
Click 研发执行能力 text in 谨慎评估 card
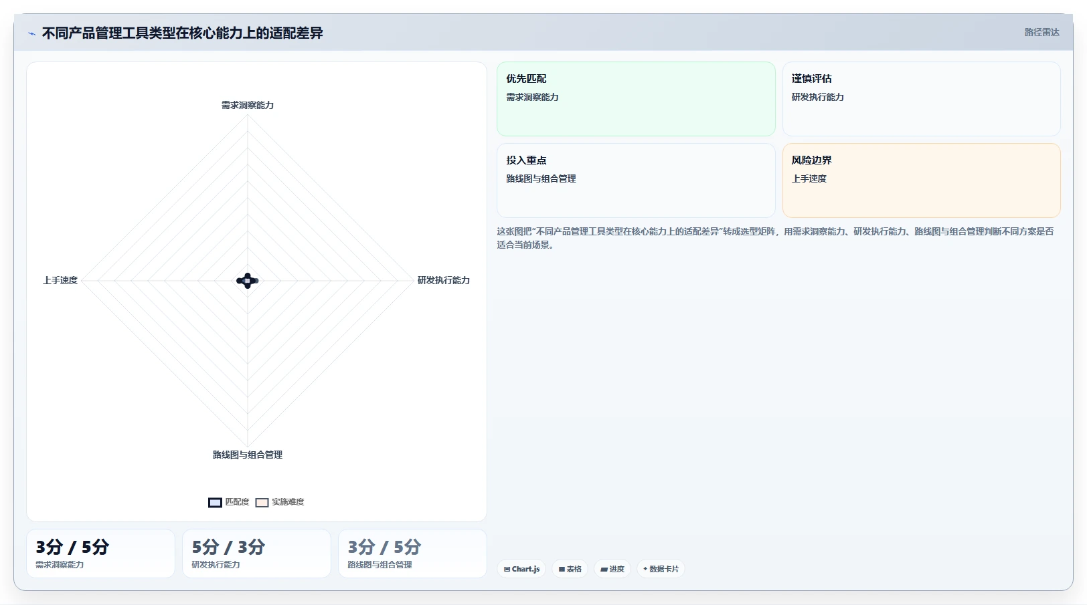coord(818,97)
